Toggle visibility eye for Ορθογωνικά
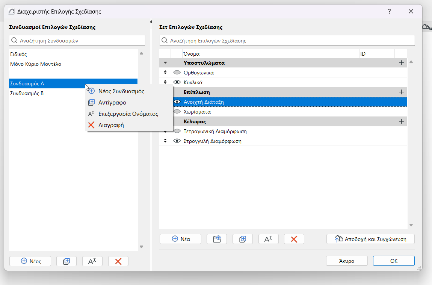The image size is (432, 285). coord(177,73)
